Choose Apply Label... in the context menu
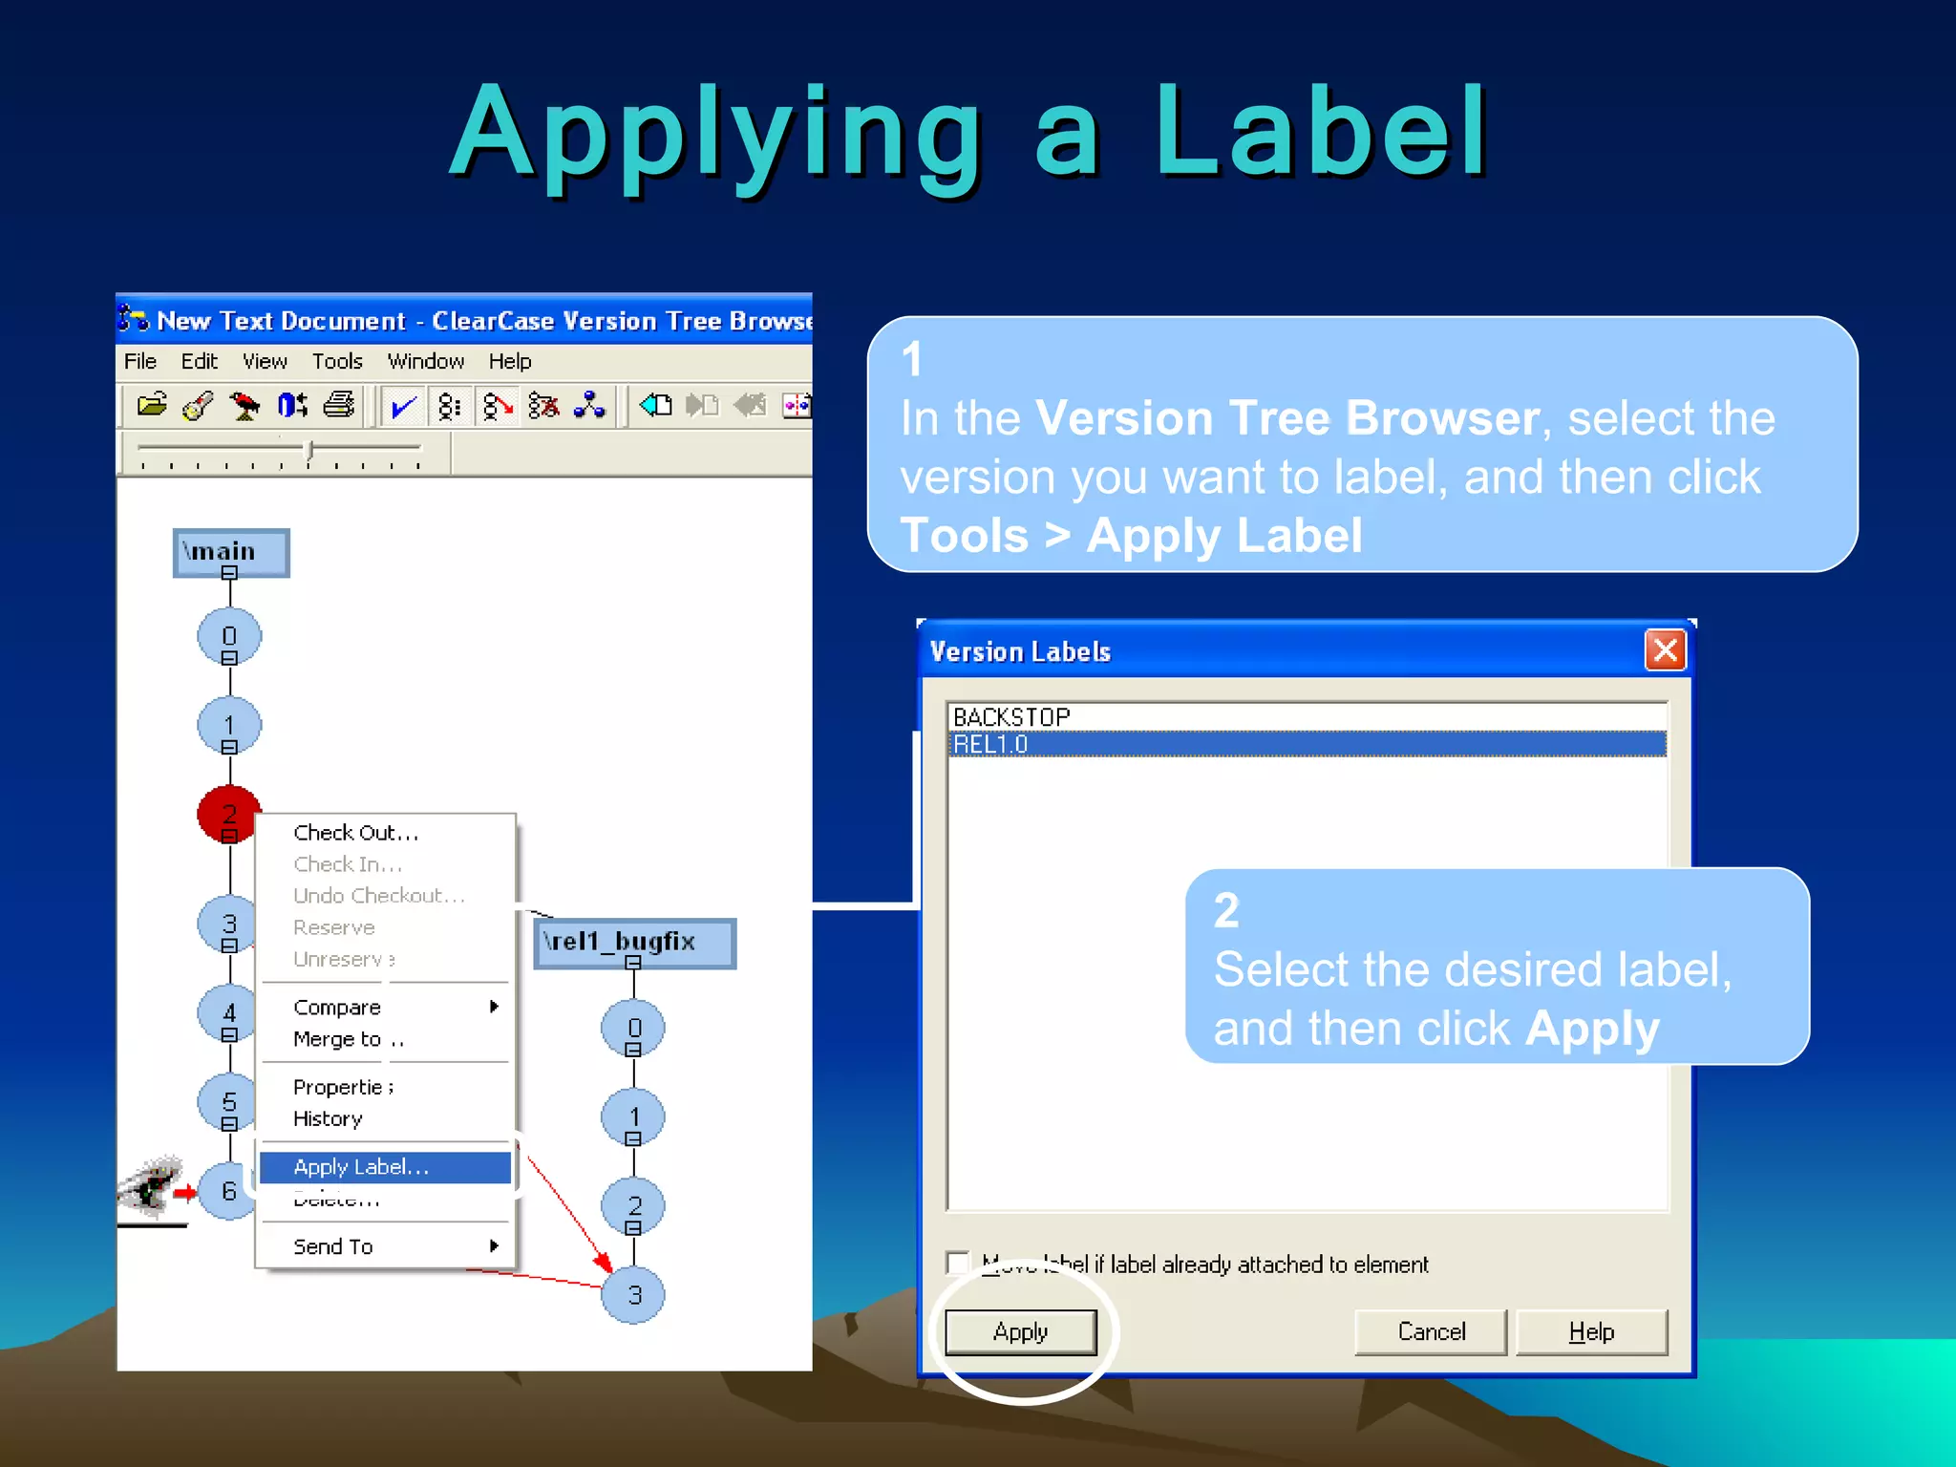This screenshot has width=1956, height=1467. pos(386,1167)
